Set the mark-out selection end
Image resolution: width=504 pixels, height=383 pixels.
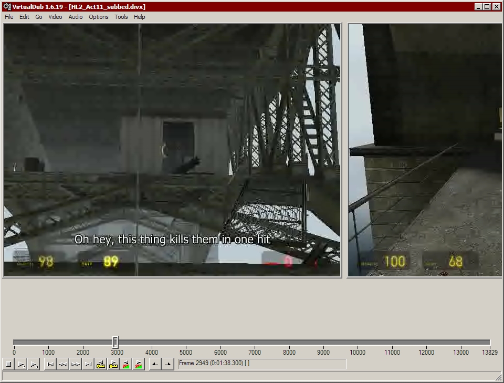click(x=168, y=364)
